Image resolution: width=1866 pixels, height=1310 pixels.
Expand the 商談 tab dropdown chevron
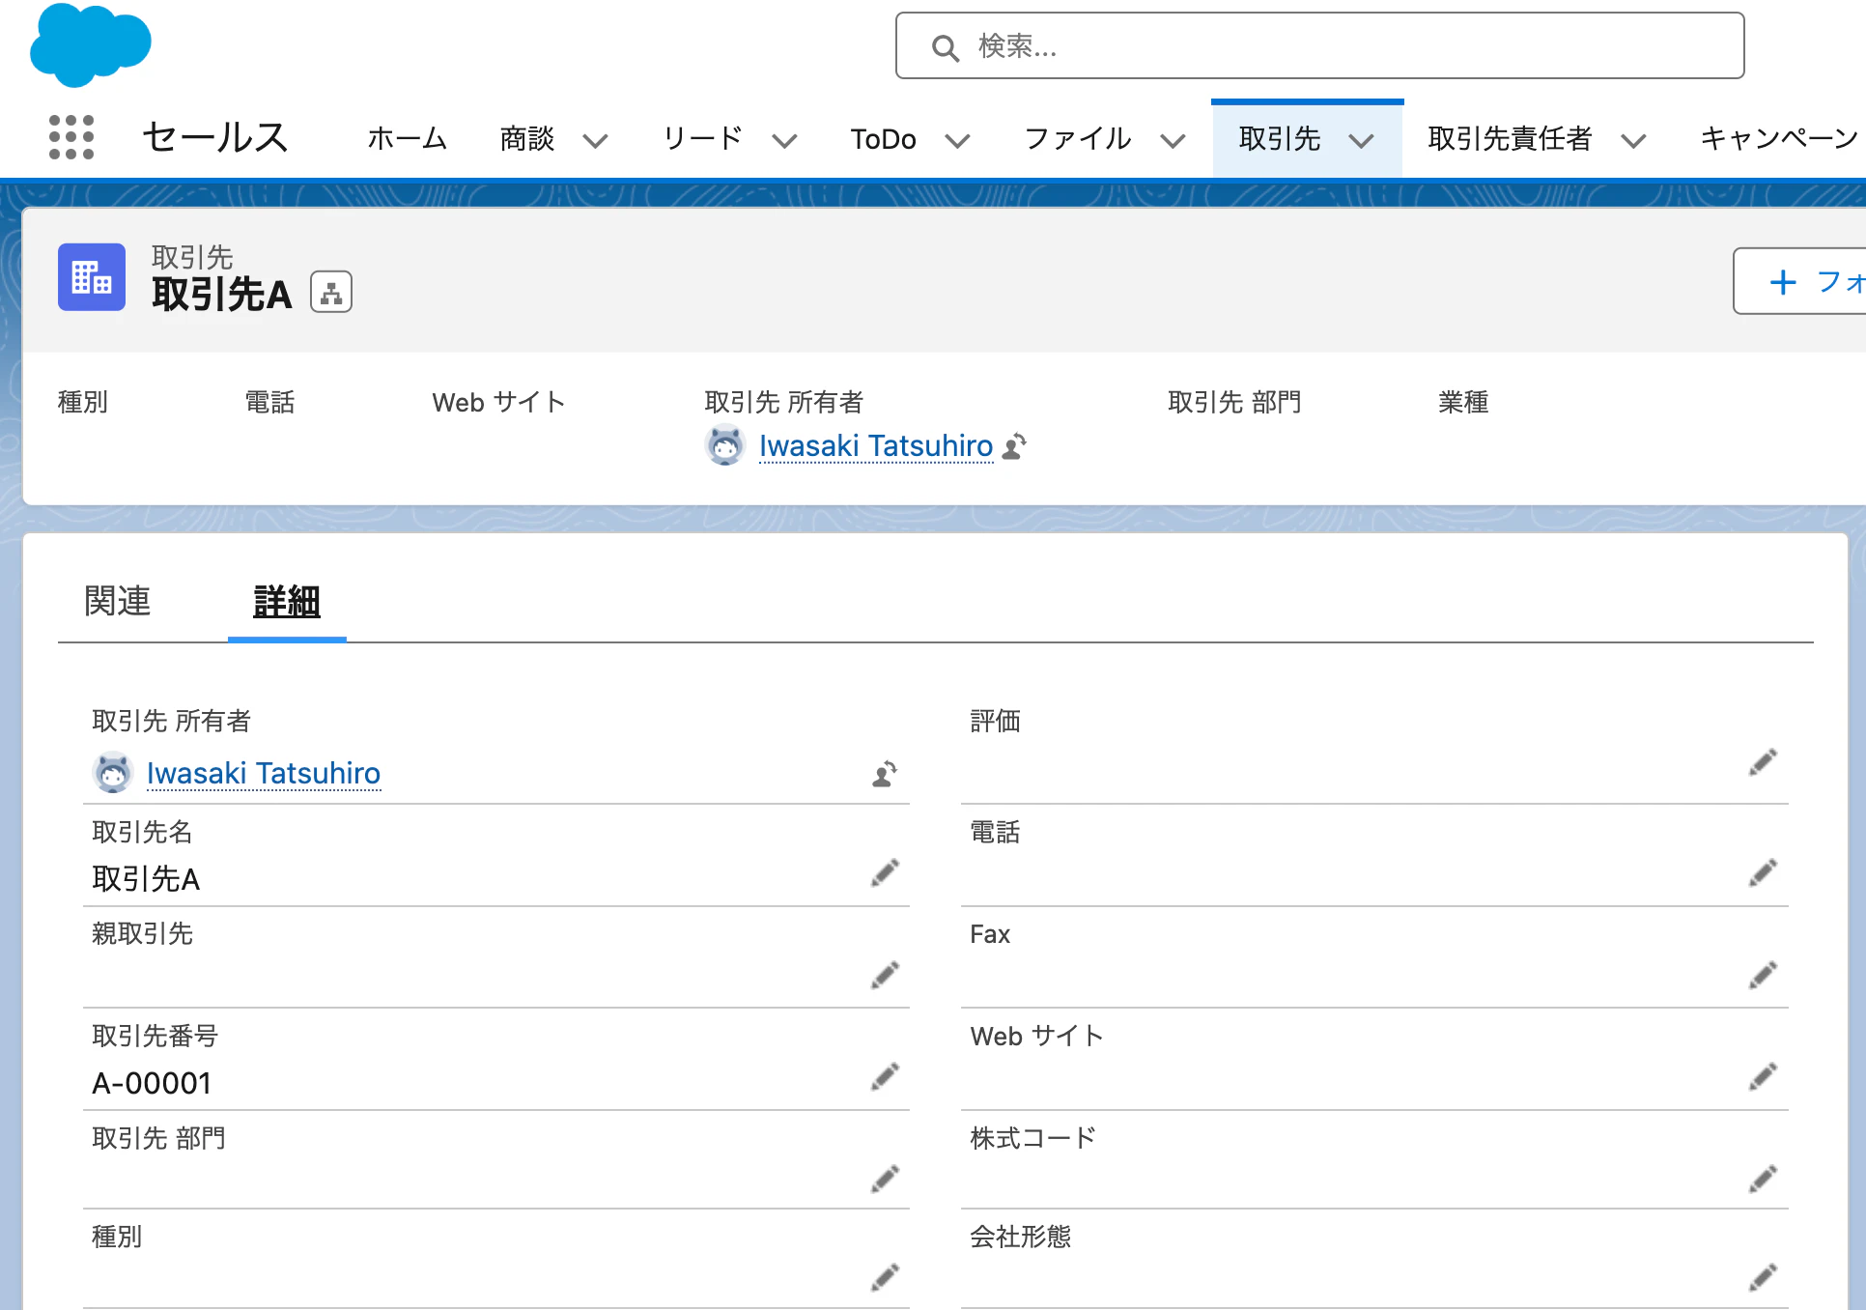[x=596, y=141]
